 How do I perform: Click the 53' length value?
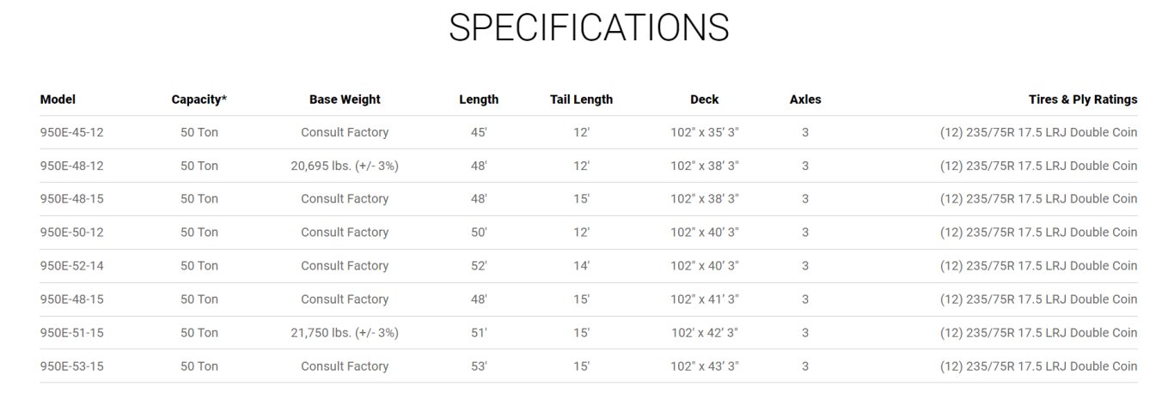coord(479,366)
